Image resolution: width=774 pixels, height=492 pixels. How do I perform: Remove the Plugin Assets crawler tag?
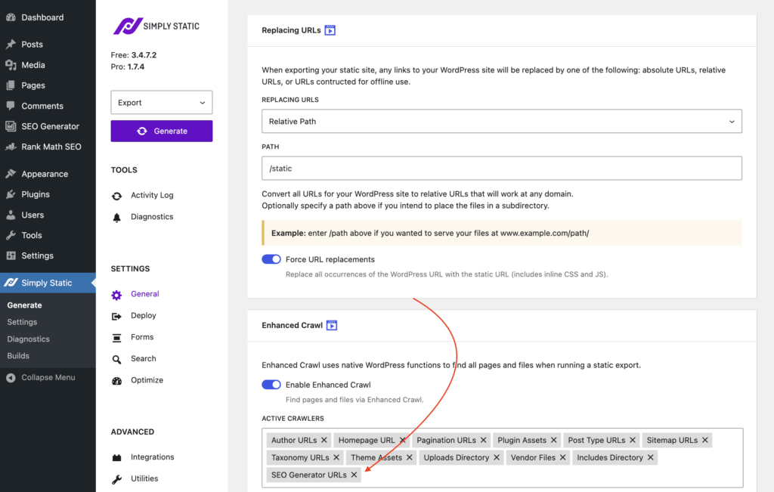click(x=554, y=440)
